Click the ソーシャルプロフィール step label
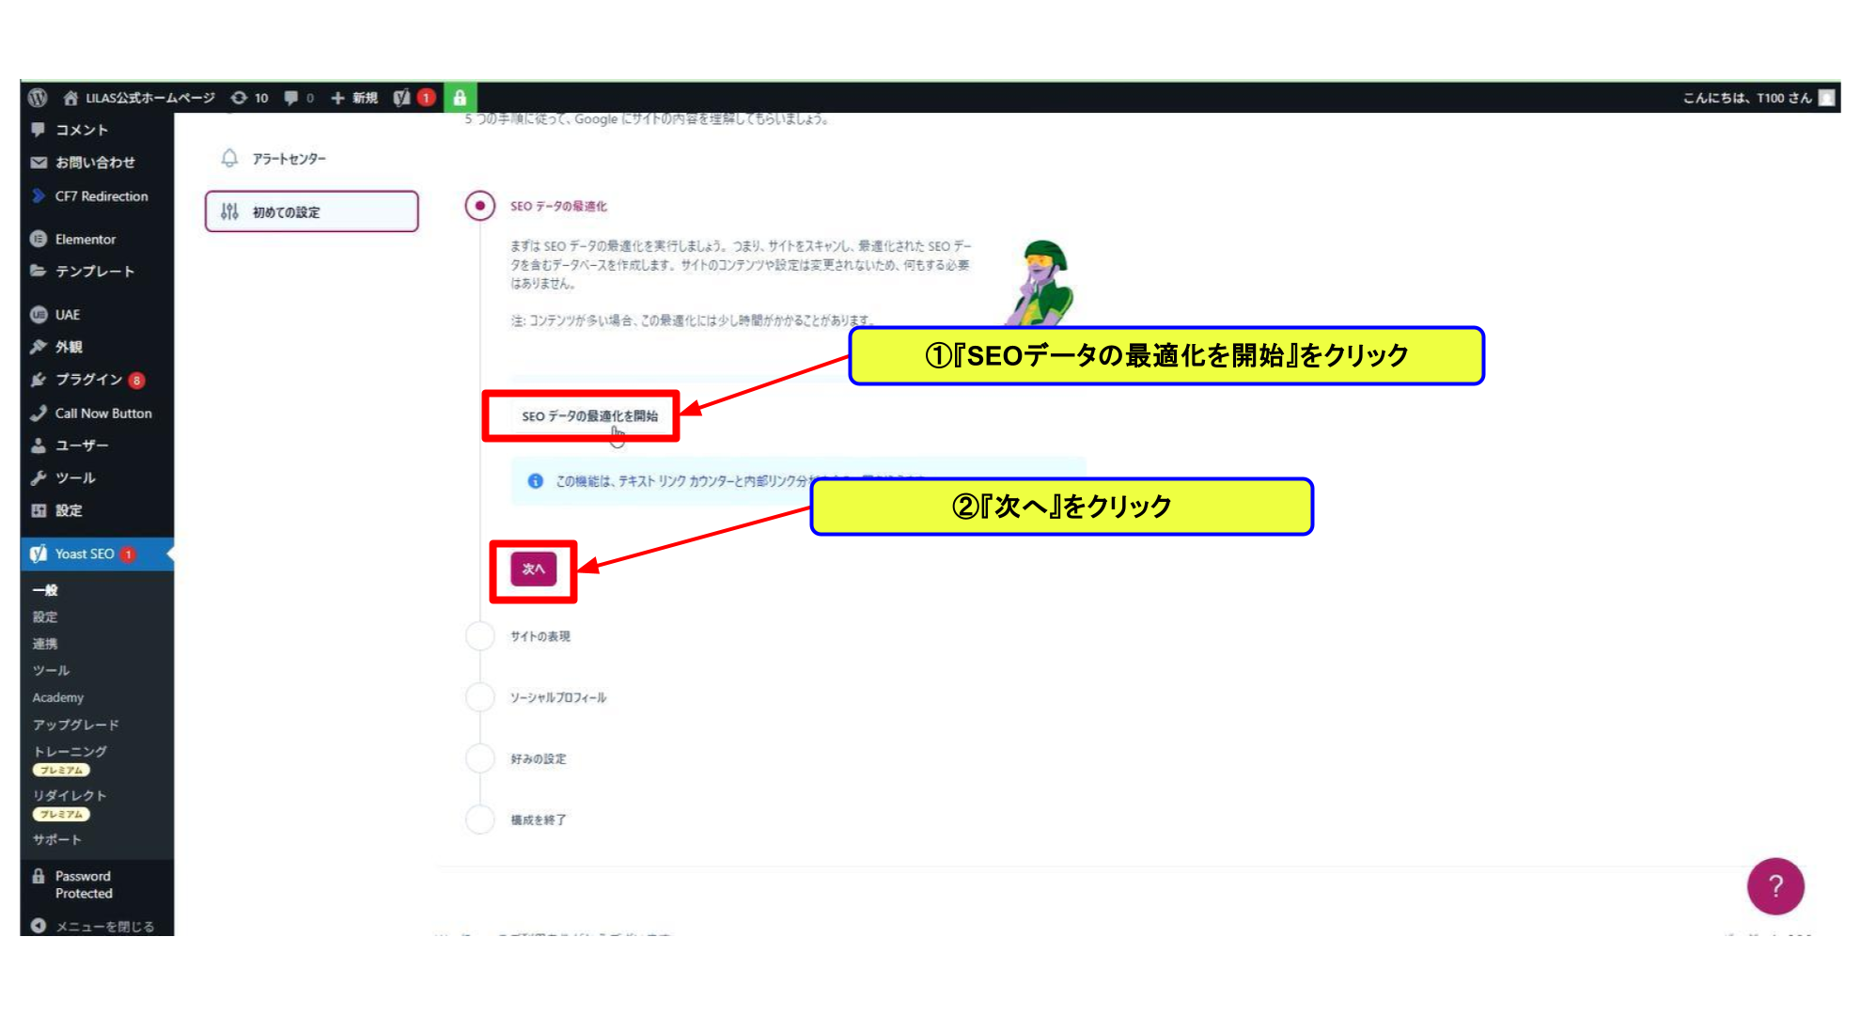This screenshot has height=1015, width=1861. point(558,697)
